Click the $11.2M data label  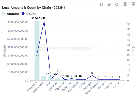64,76
